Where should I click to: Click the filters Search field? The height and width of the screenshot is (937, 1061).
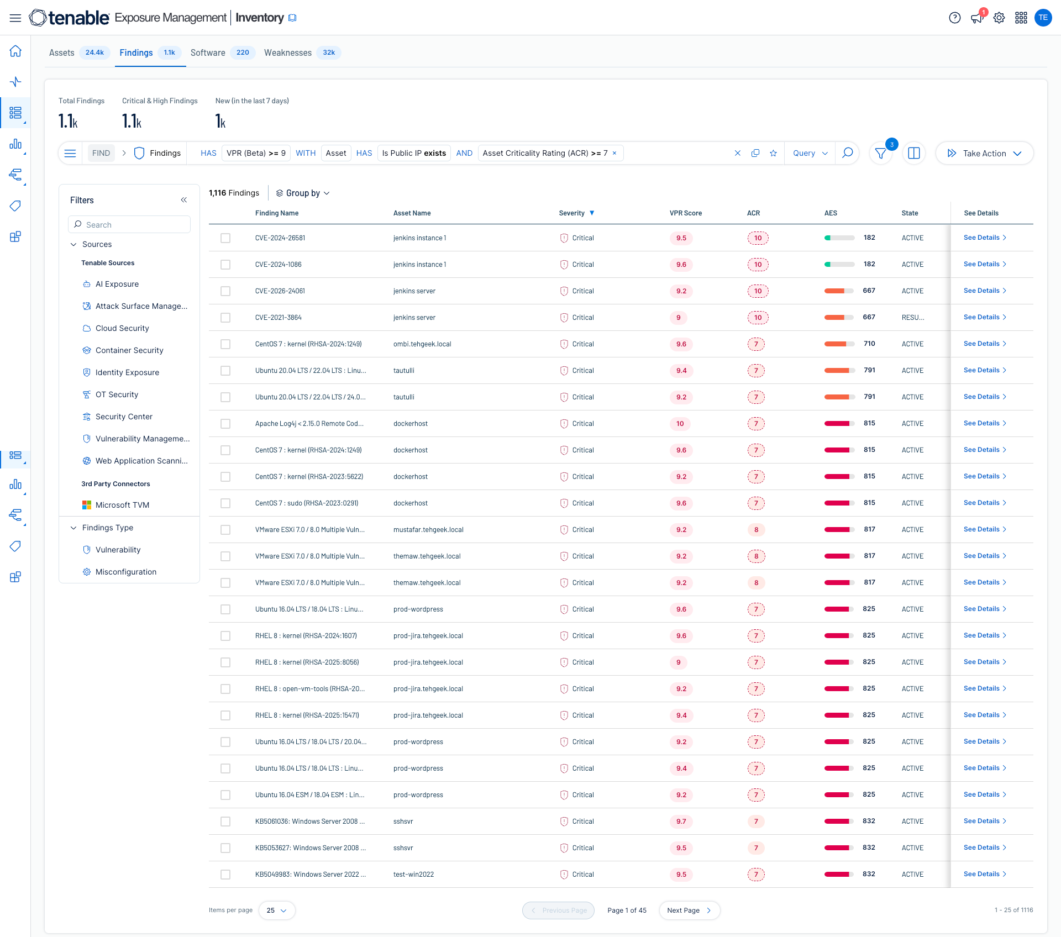[x=129, y=225]
